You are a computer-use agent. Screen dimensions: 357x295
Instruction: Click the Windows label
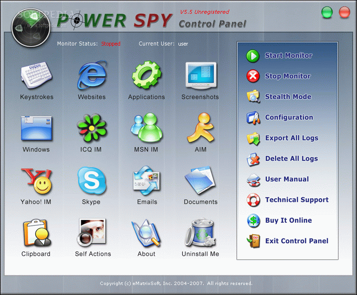pos(36,150)
